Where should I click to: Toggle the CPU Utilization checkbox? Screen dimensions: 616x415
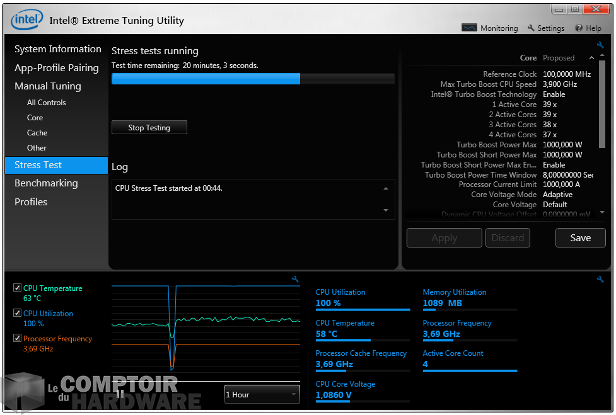[17, 314]
